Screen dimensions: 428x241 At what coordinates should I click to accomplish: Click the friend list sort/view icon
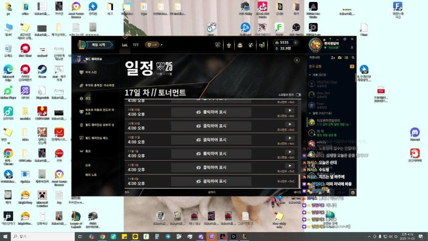point(346,58)
